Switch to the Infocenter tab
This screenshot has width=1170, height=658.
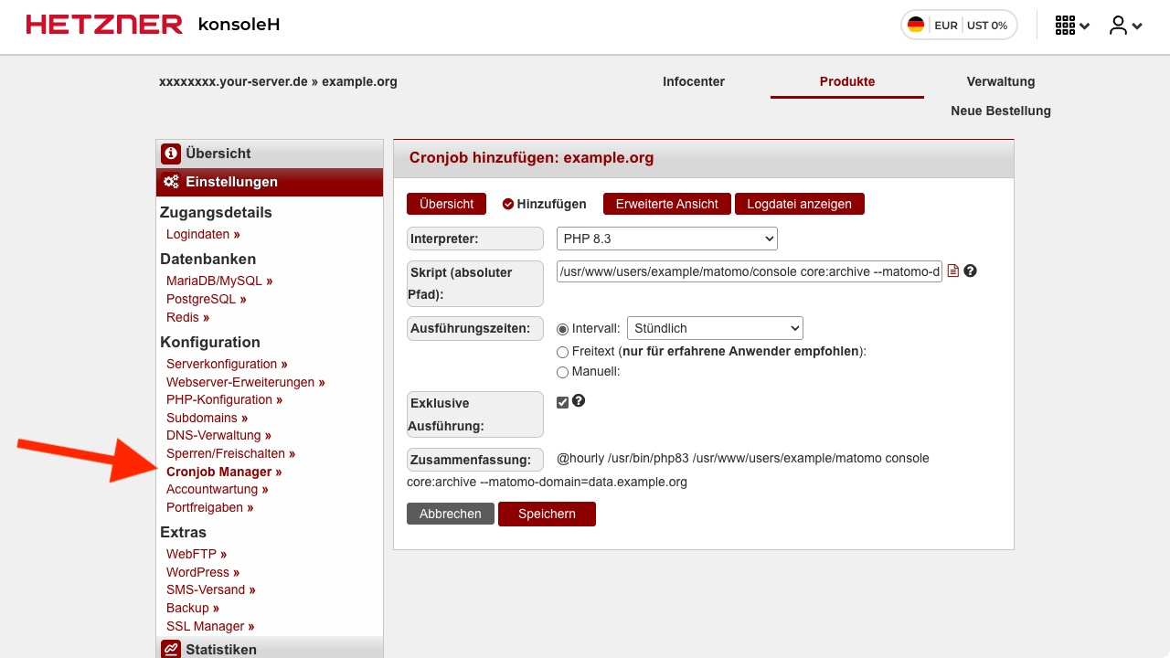(694, 81)
